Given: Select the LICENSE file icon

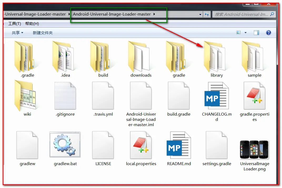Looking at the screenshot, I should pyautogui.click(x=103, y=145).
